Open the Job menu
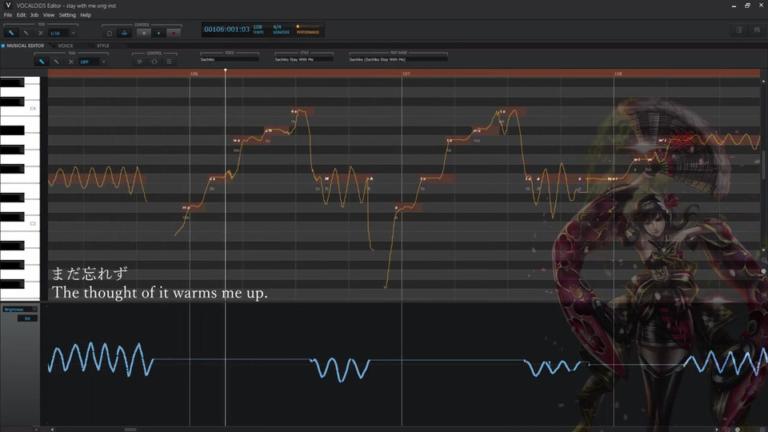The width and height of the screenshot is (768, 432). 34,15
